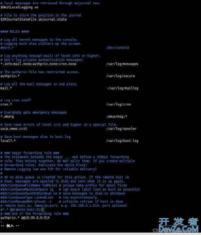The height and width of the screenshot is (235, 201).
Task: Click the '$OmitLocalLogging on' line
Action: 19,7
